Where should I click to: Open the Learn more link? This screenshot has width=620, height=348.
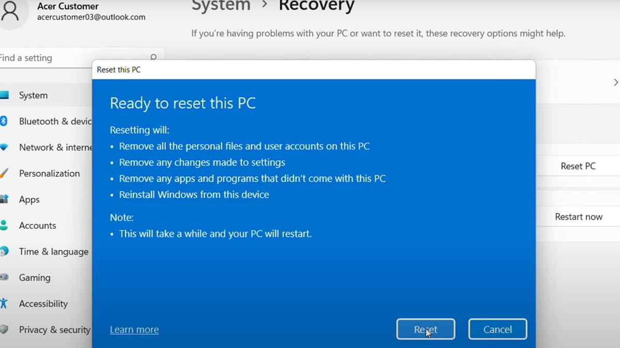(x=134, y=329)
